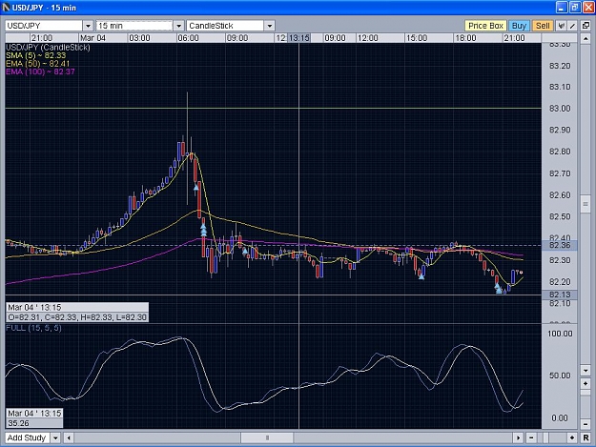The height and width of the screenshot is (447, 596).
Task: Click the EMA (100) ~ 82.37 legend label
Action: tap(40, 71)
